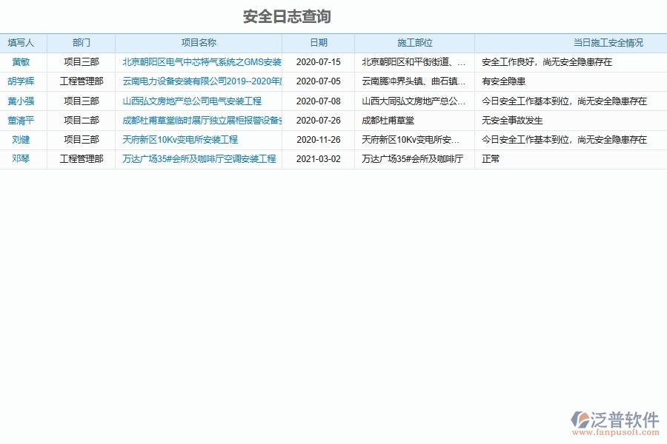Viewport: 667px width, 444px height.
Task: Open project 云南电力设备安装有限公司2019--2020年 link
Action: 198,81
